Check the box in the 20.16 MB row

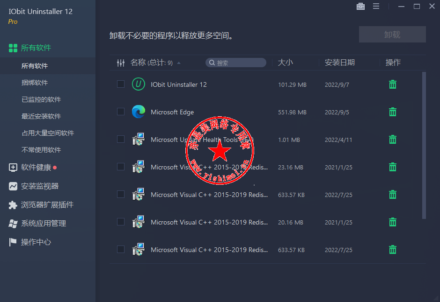coord(121,222)
